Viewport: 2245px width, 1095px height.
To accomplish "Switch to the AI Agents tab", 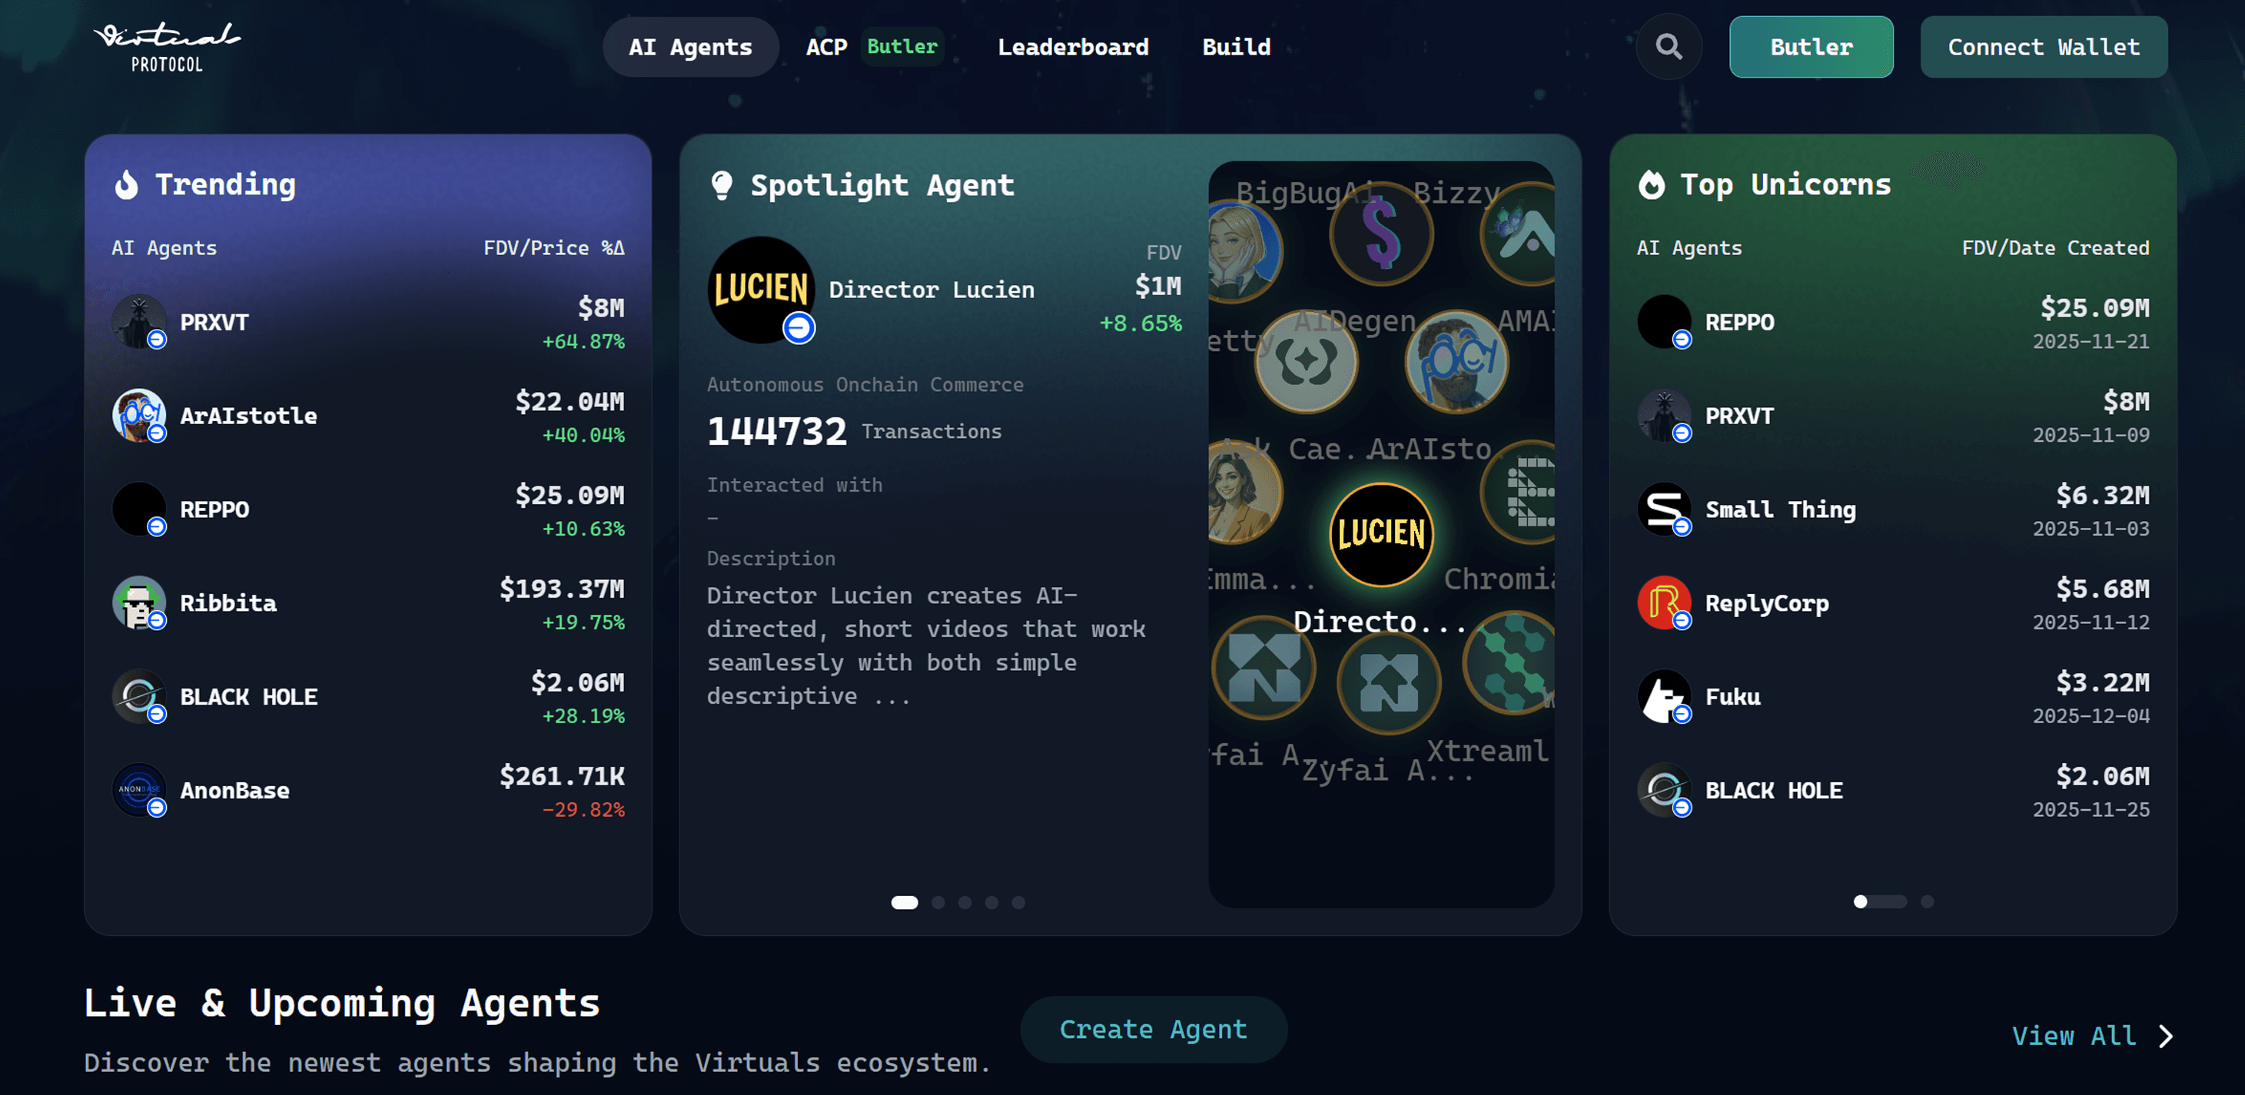I will click(x=690, y=47).
